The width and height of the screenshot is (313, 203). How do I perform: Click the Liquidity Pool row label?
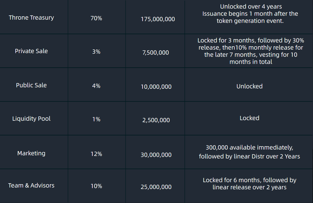31,119
